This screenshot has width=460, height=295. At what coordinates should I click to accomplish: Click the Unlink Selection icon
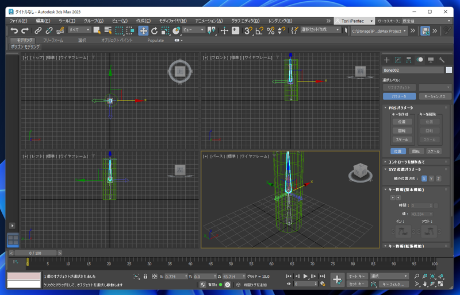[49, 30]
